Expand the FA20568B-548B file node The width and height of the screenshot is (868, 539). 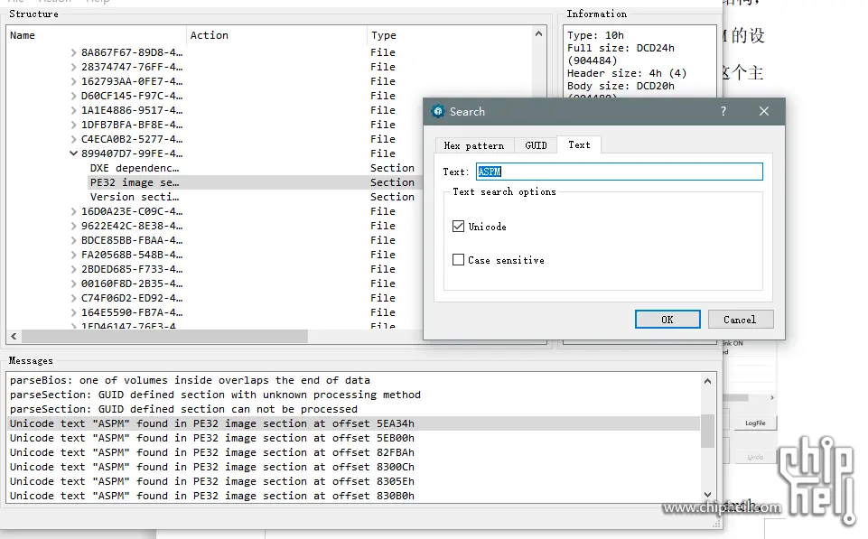coord(74,255)
